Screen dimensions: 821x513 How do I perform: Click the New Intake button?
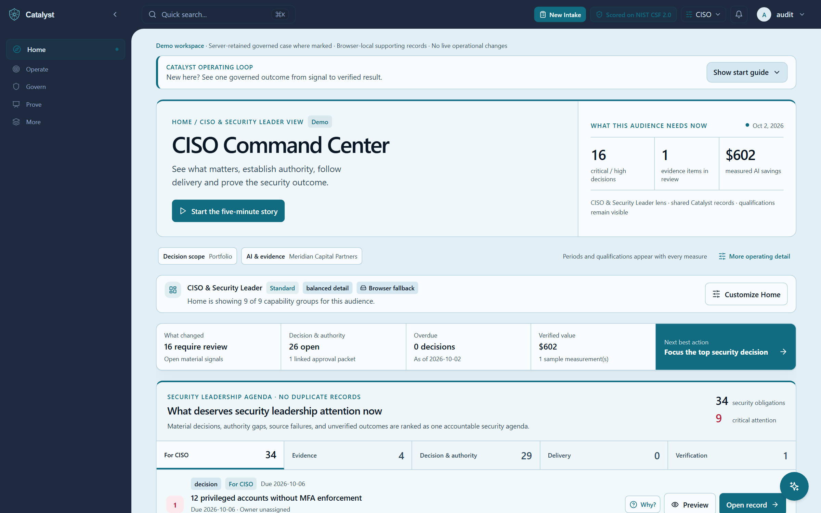click(560, 14)
